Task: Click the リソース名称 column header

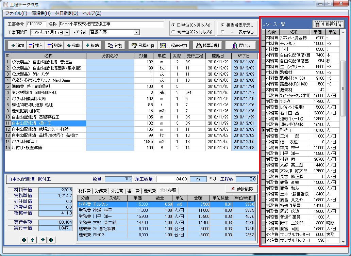Action: [x=110, y=198]
